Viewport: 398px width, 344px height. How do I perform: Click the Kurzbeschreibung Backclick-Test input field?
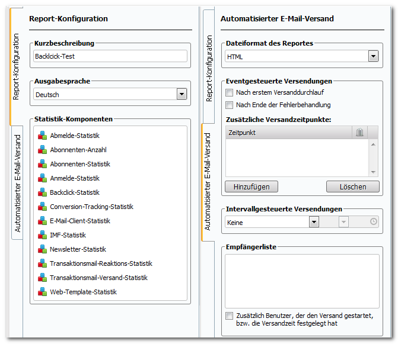(110, 56)
